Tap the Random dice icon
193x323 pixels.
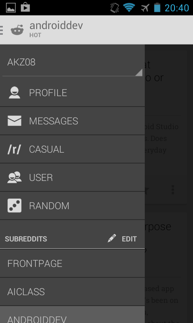pos(14,206)
